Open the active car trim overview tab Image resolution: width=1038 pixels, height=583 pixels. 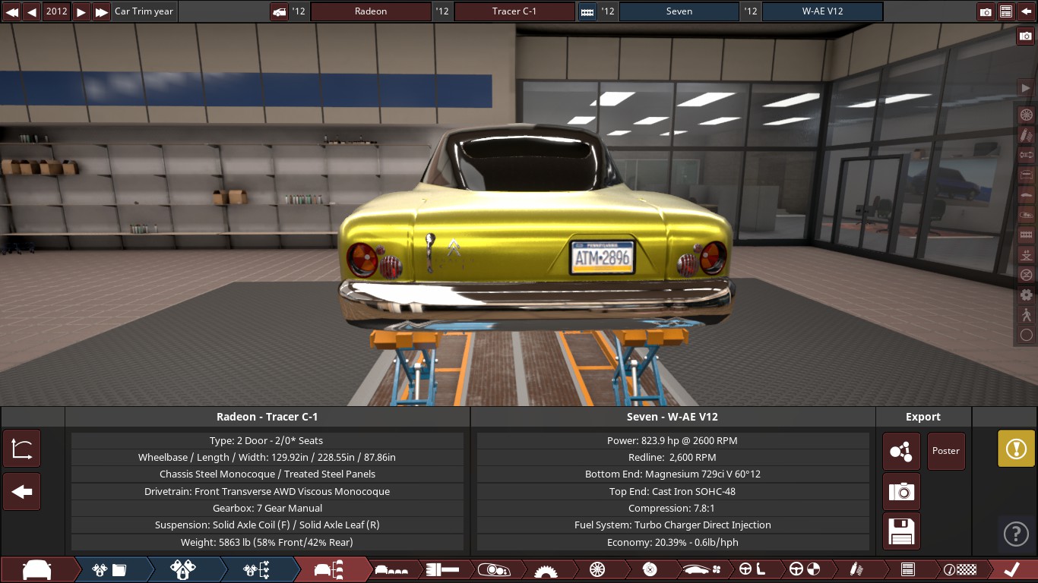click(330, 569)
